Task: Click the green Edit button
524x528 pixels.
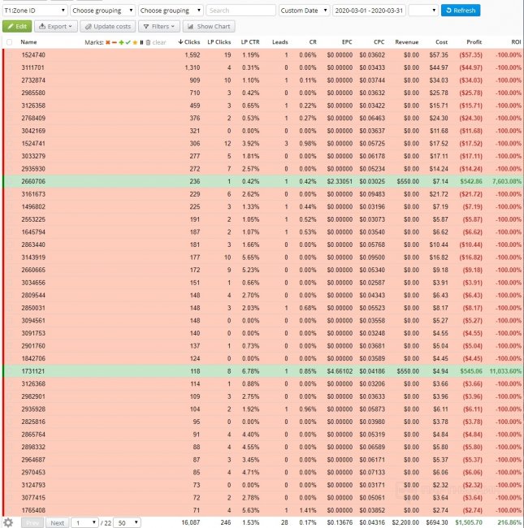Action: coord(16,26)
